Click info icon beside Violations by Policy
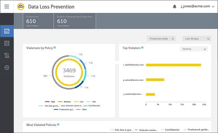The width and height of the screenshot is (218, 133). coord(54,47)
